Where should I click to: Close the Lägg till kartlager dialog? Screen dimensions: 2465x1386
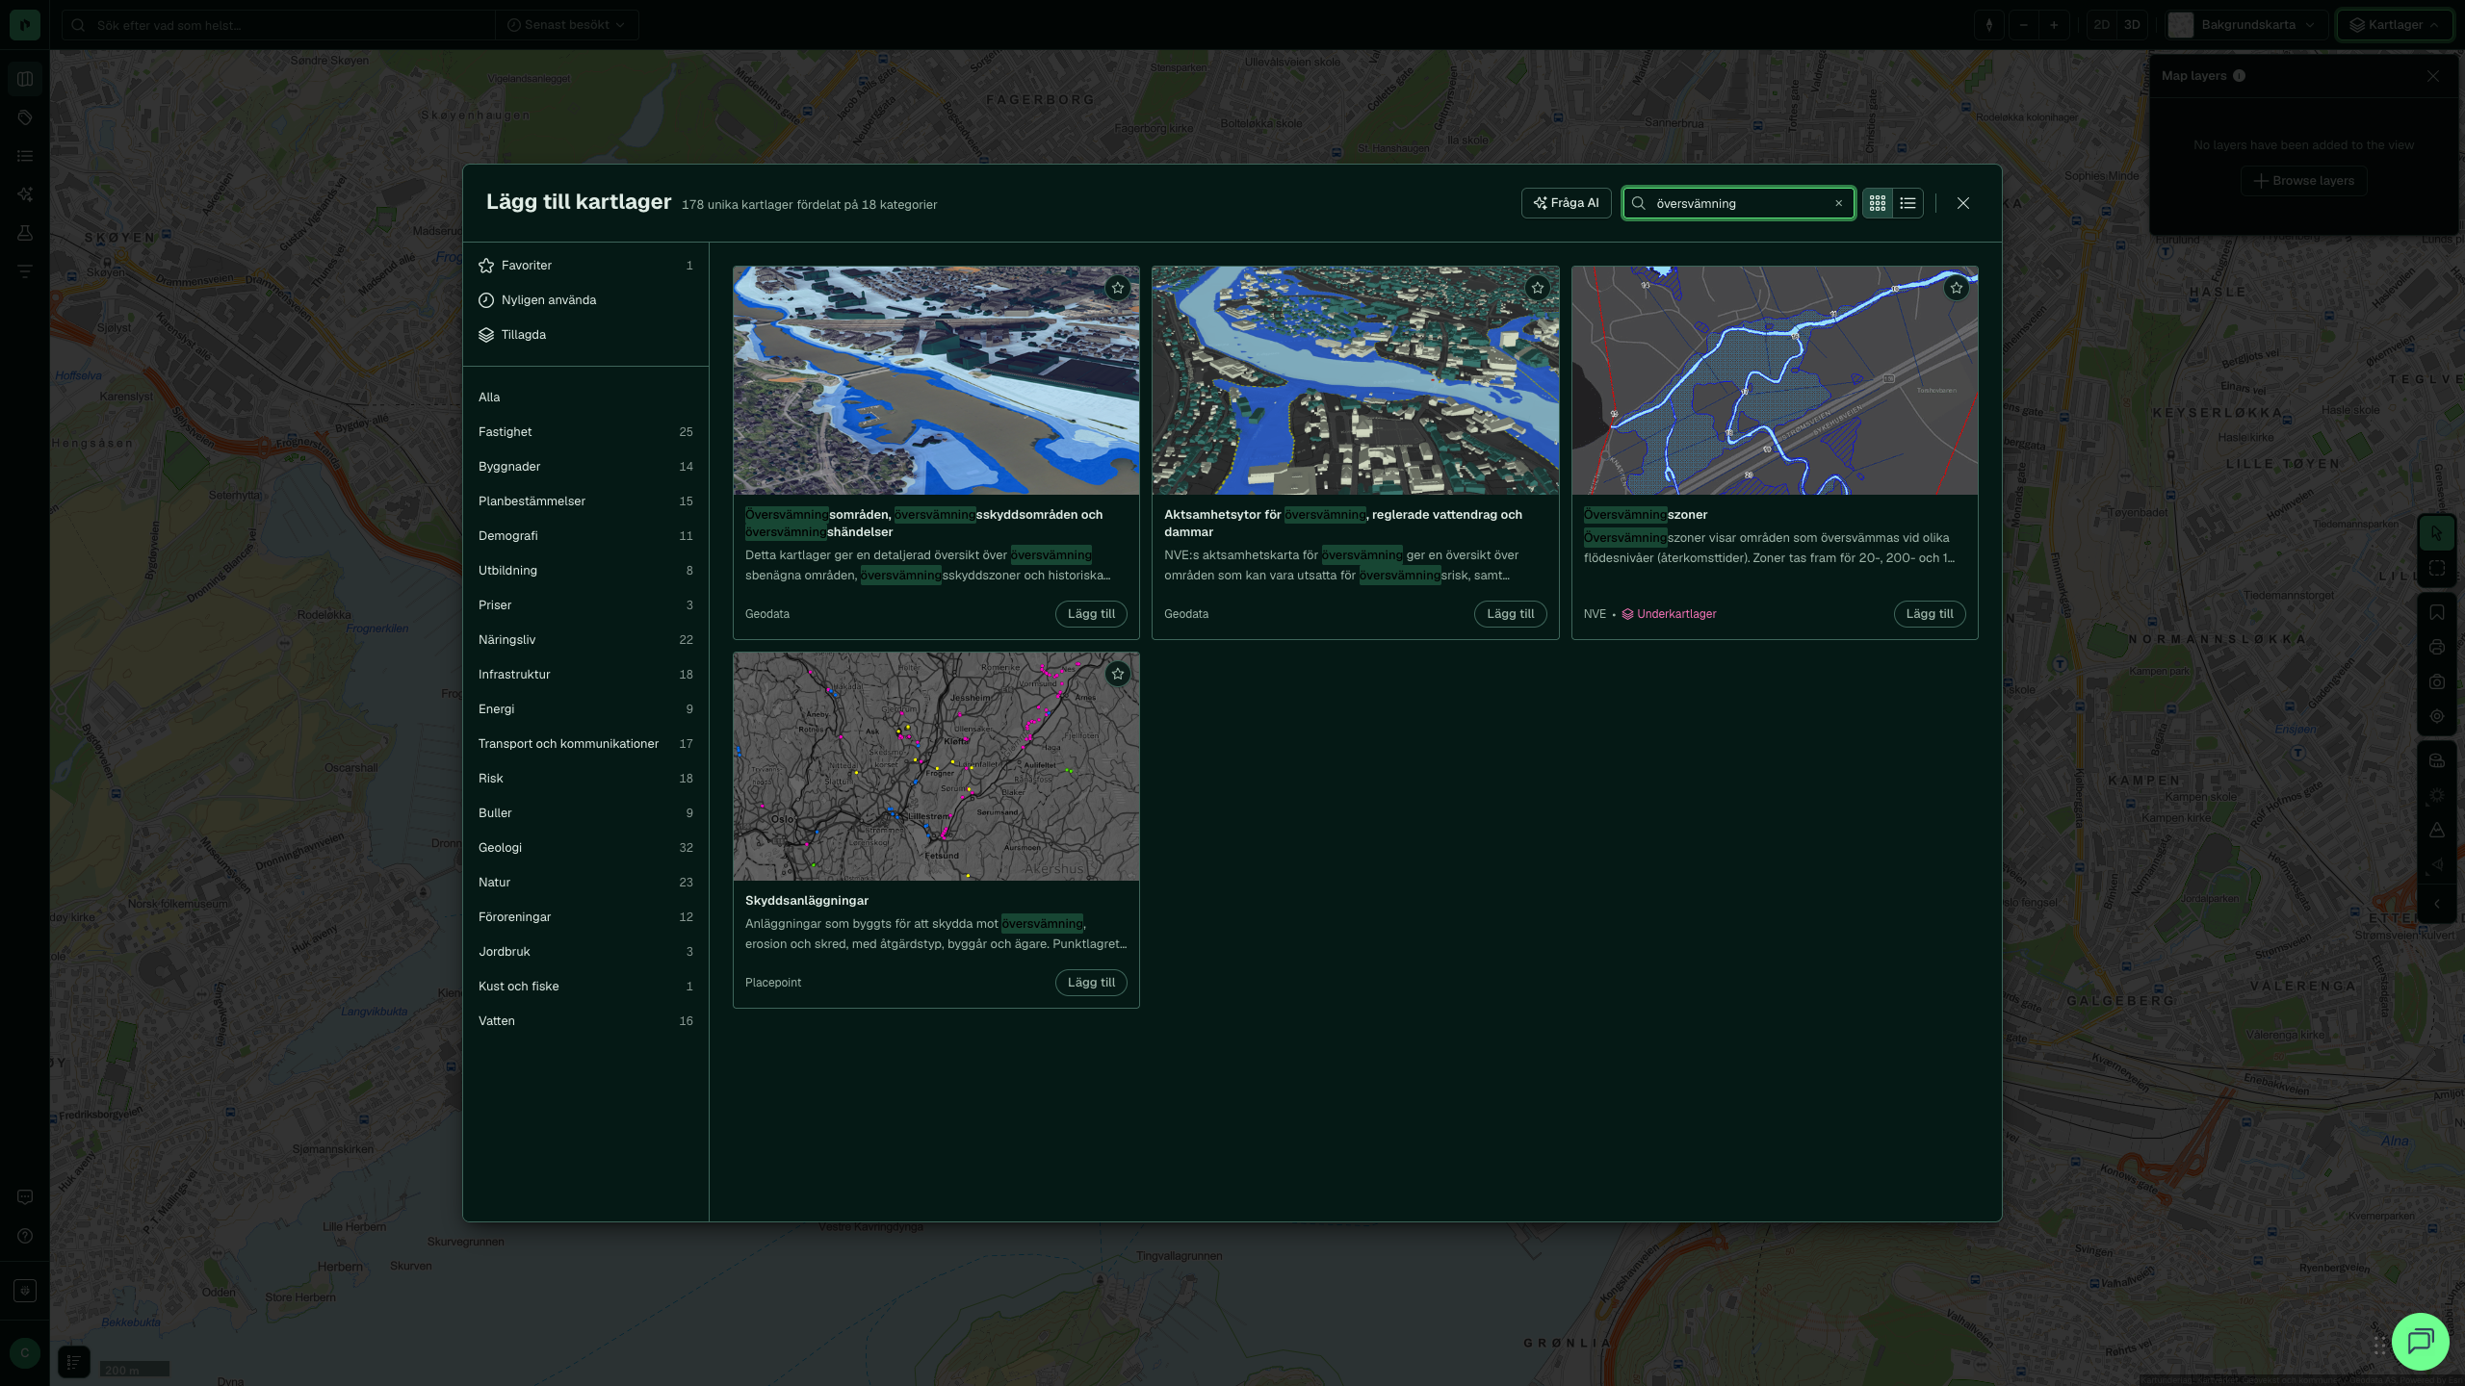click(x=1962, y=203)
